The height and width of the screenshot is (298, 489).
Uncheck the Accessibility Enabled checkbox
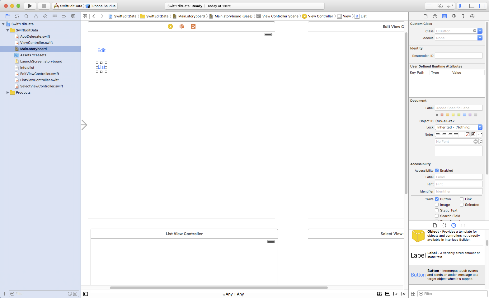[x=437, y=170]
